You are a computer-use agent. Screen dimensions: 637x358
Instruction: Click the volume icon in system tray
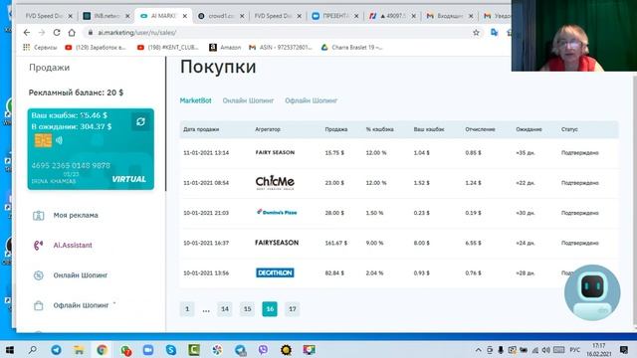tap(545, 350)
